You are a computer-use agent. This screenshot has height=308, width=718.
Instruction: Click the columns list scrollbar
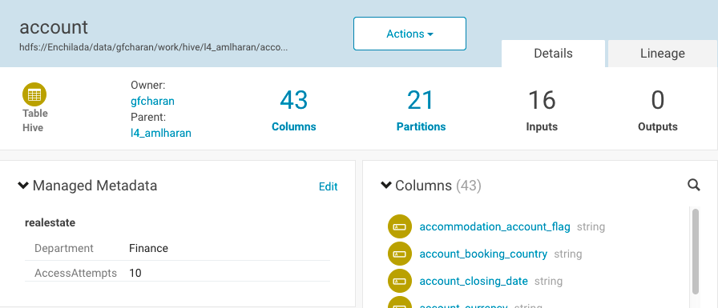[696, 252]
